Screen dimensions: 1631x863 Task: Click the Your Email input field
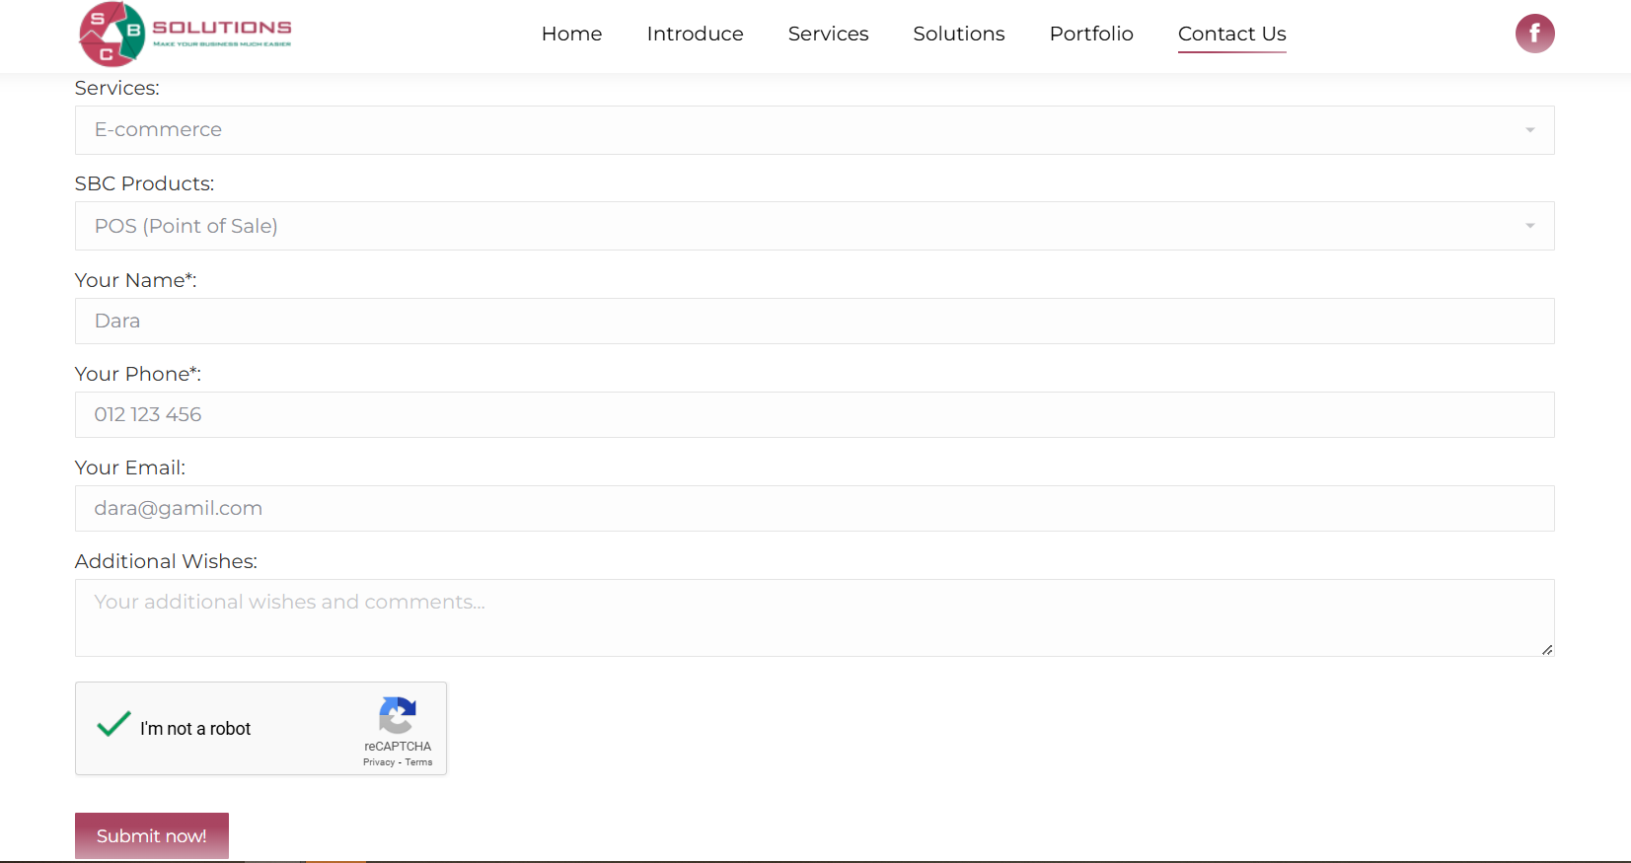[814, 509]
